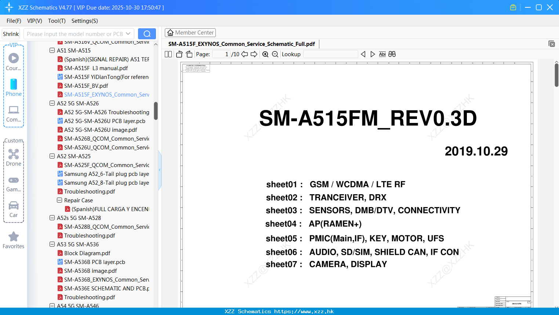Open A52 5G-SM-A526U image.pdf
Screen dimensions: 559x315
[97, 130]
